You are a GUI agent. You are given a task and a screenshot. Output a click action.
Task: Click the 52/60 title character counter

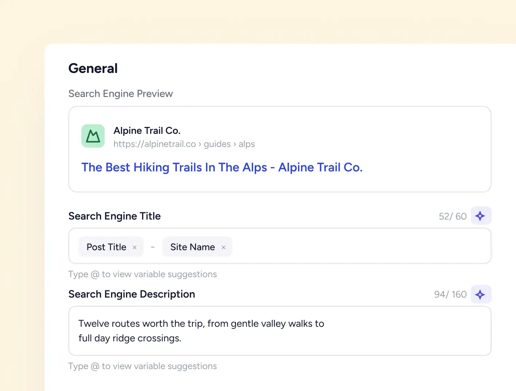click(x=453, y=216)
